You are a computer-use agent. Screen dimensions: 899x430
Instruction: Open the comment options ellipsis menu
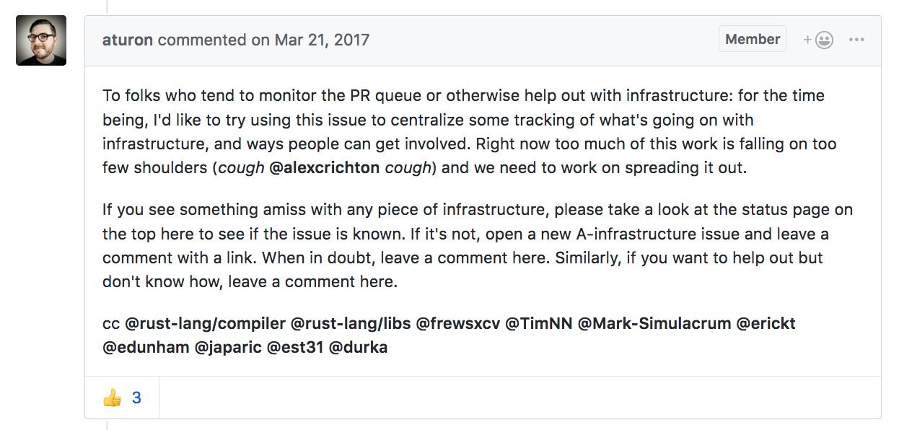pos(856,40)
